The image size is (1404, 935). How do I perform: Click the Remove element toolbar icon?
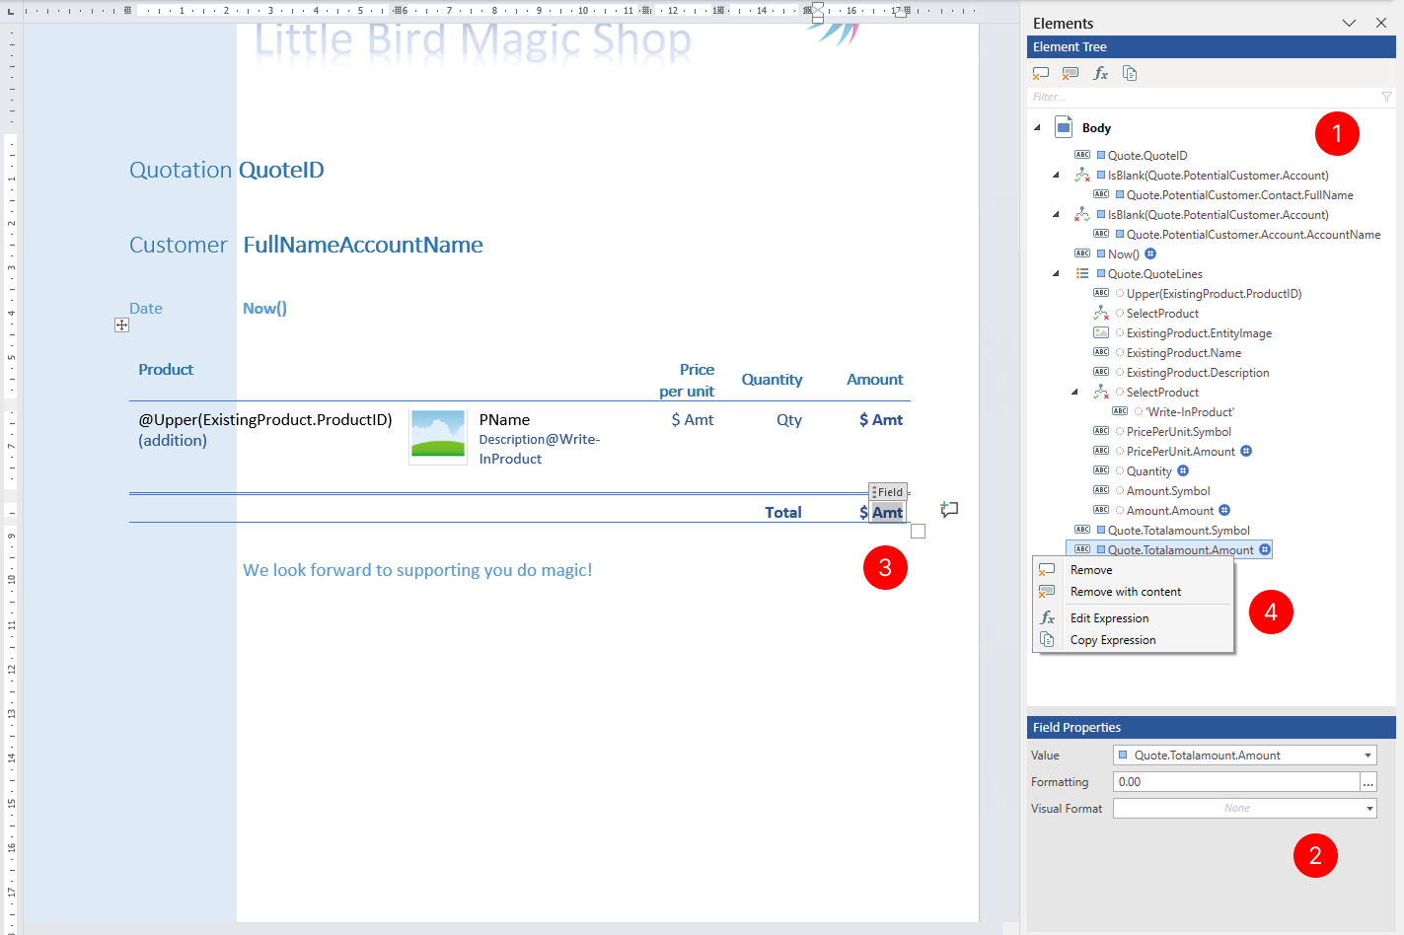tap(1041, 73)
